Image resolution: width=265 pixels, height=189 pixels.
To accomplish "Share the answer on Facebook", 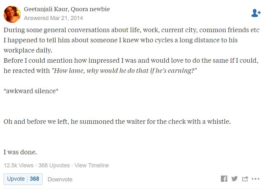I will (x=224, y=179).
